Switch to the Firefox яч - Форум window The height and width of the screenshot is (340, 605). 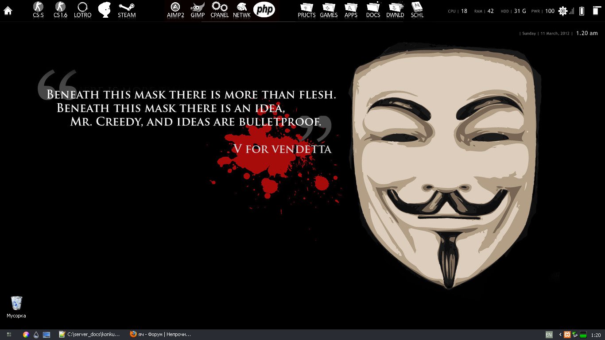pyautogui.click(x=160, y=335)
